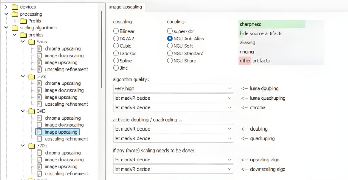This screenshot has width=348, height=180.
Task: Click the devices folder icon
Action: (x=15, y=7)
